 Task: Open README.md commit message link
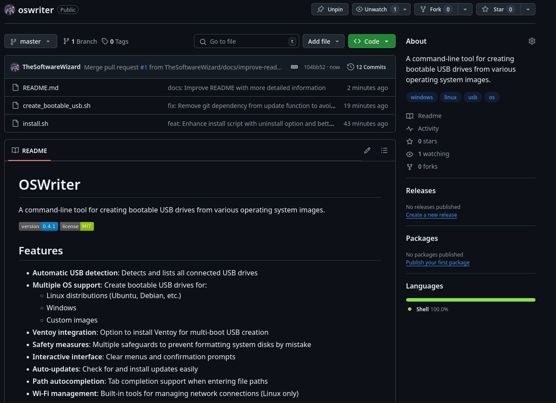point(247,87)
